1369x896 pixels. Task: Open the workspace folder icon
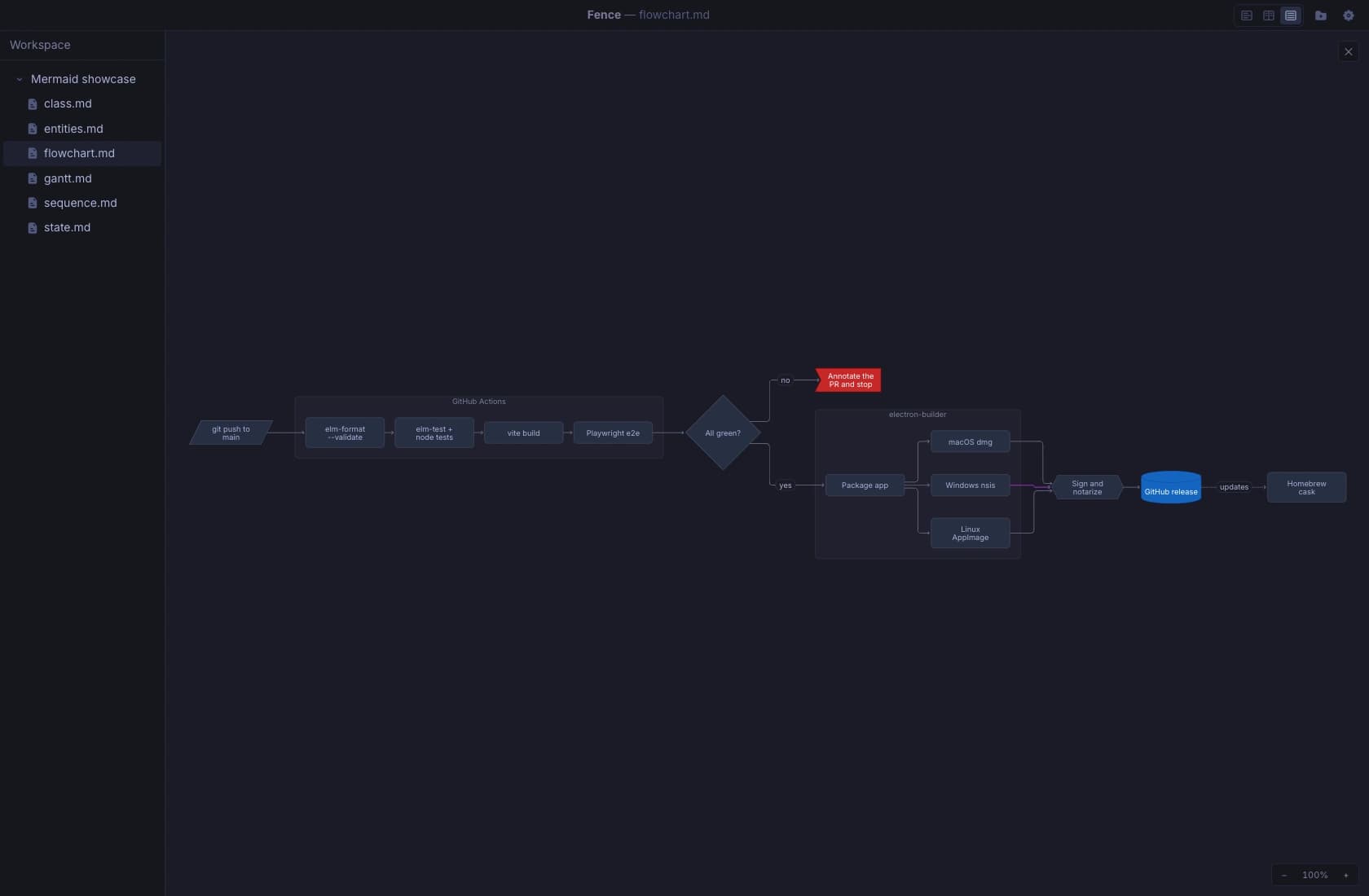point(1321,15)
